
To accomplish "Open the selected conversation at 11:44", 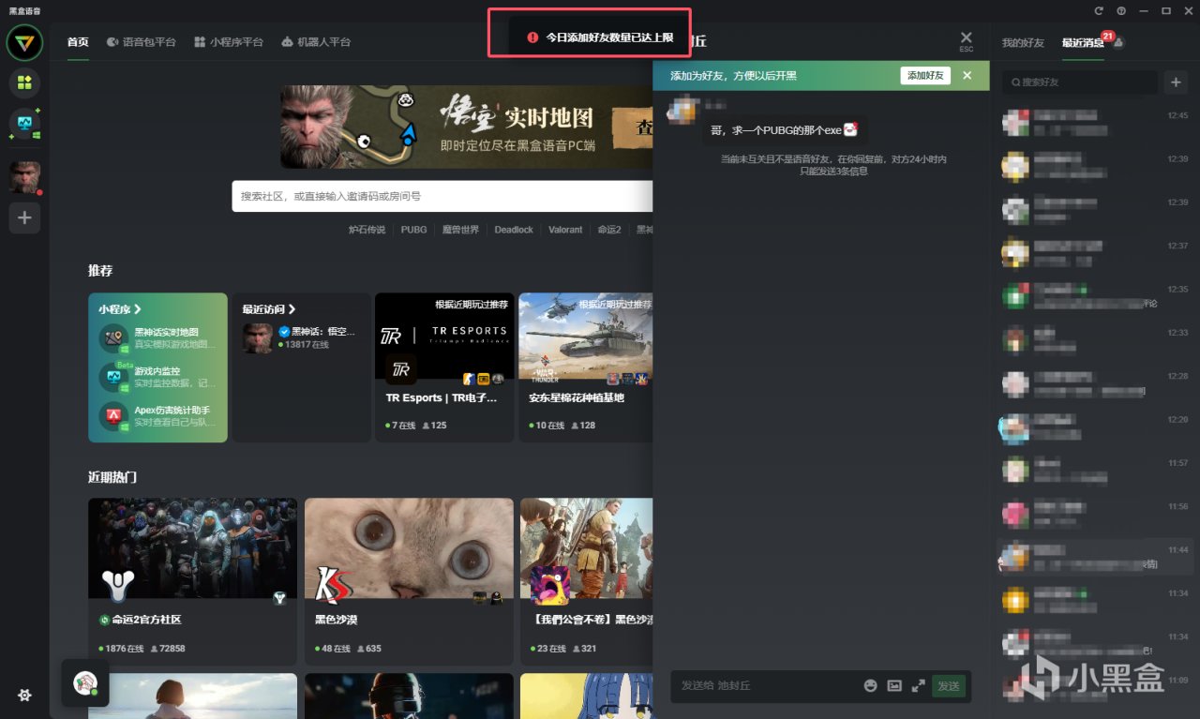I will point(1095,557).
